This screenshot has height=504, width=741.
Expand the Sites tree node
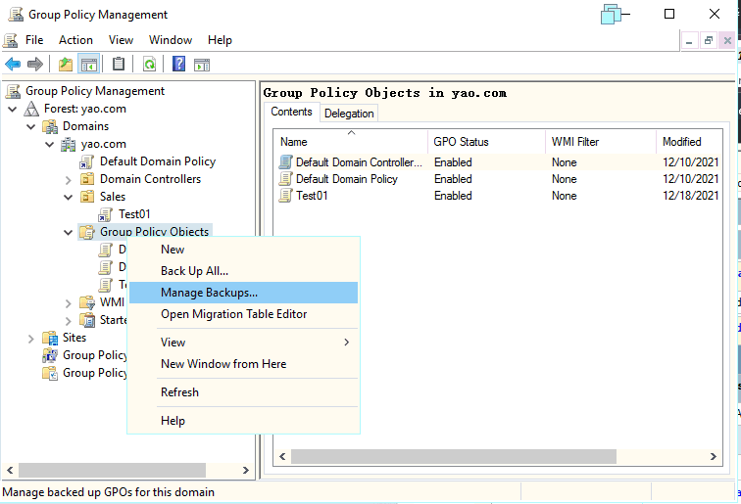[30, 339]
